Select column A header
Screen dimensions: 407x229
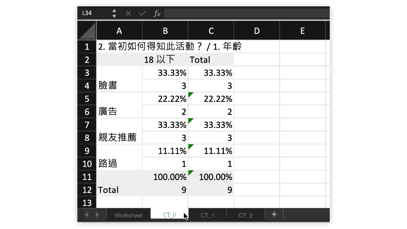119,31
